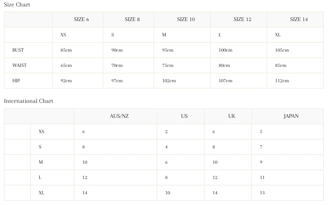This screenshot has height=205, width=328.
Task: Select the US column header
Action: 184,116
